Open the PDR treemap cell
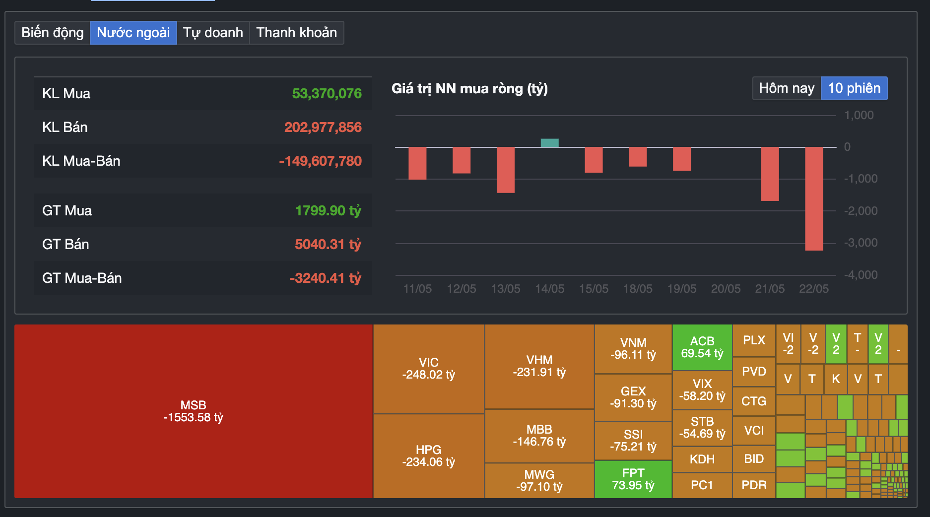Image resolution: width=930 pixels, height=517 pixels. point(754,485)
